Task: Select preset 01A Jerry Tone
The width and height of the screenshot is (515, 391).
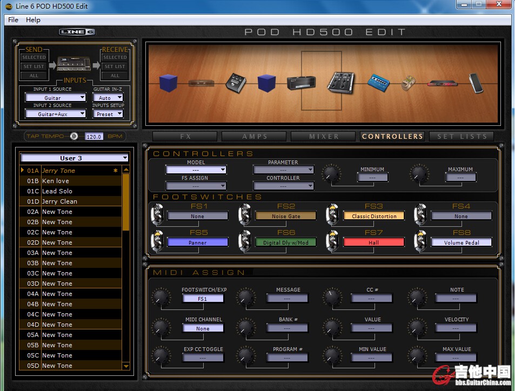Action: click(x=70, y=171)
